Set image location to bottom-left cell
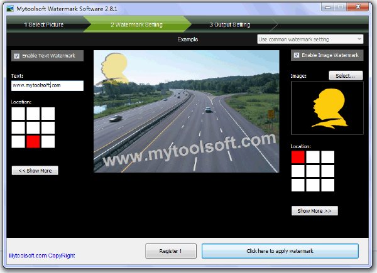The image size is (377, 273). pos(298,185)
